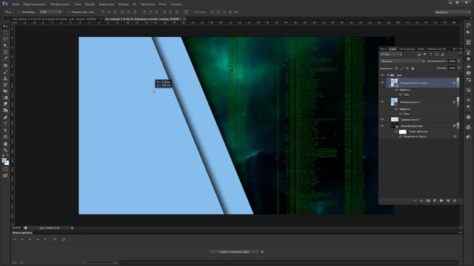This screenshot has width=474, height=266.
Task: Select the Healing Brush tool
Action: point(5,66)
